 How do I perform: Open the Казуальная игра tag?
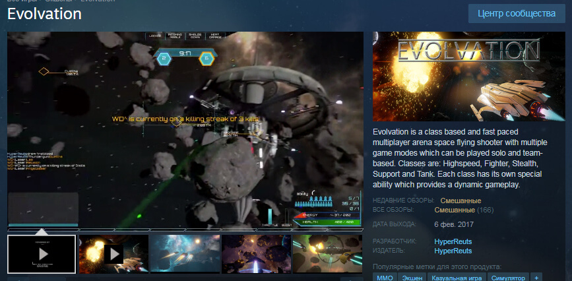(457, 278)
